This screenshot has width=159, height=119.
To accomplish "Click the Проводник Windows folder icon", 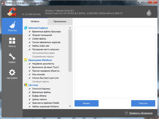I will (x=26, y=60).
